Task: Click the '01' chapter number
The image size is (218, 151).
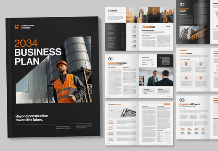Action: pyautogui.click(x=110, y=59)
